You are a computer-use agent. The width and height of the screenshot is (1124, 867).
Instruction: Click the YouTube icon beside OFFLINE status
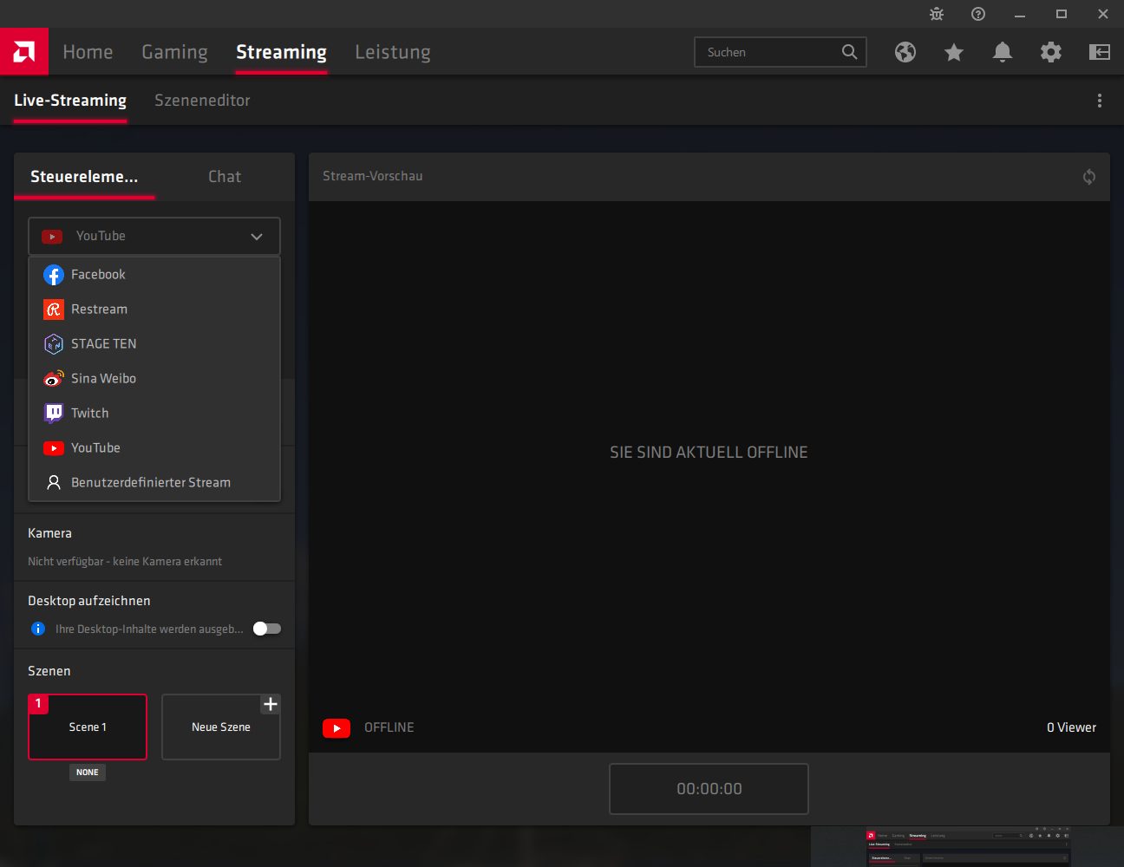pos(337,728)
